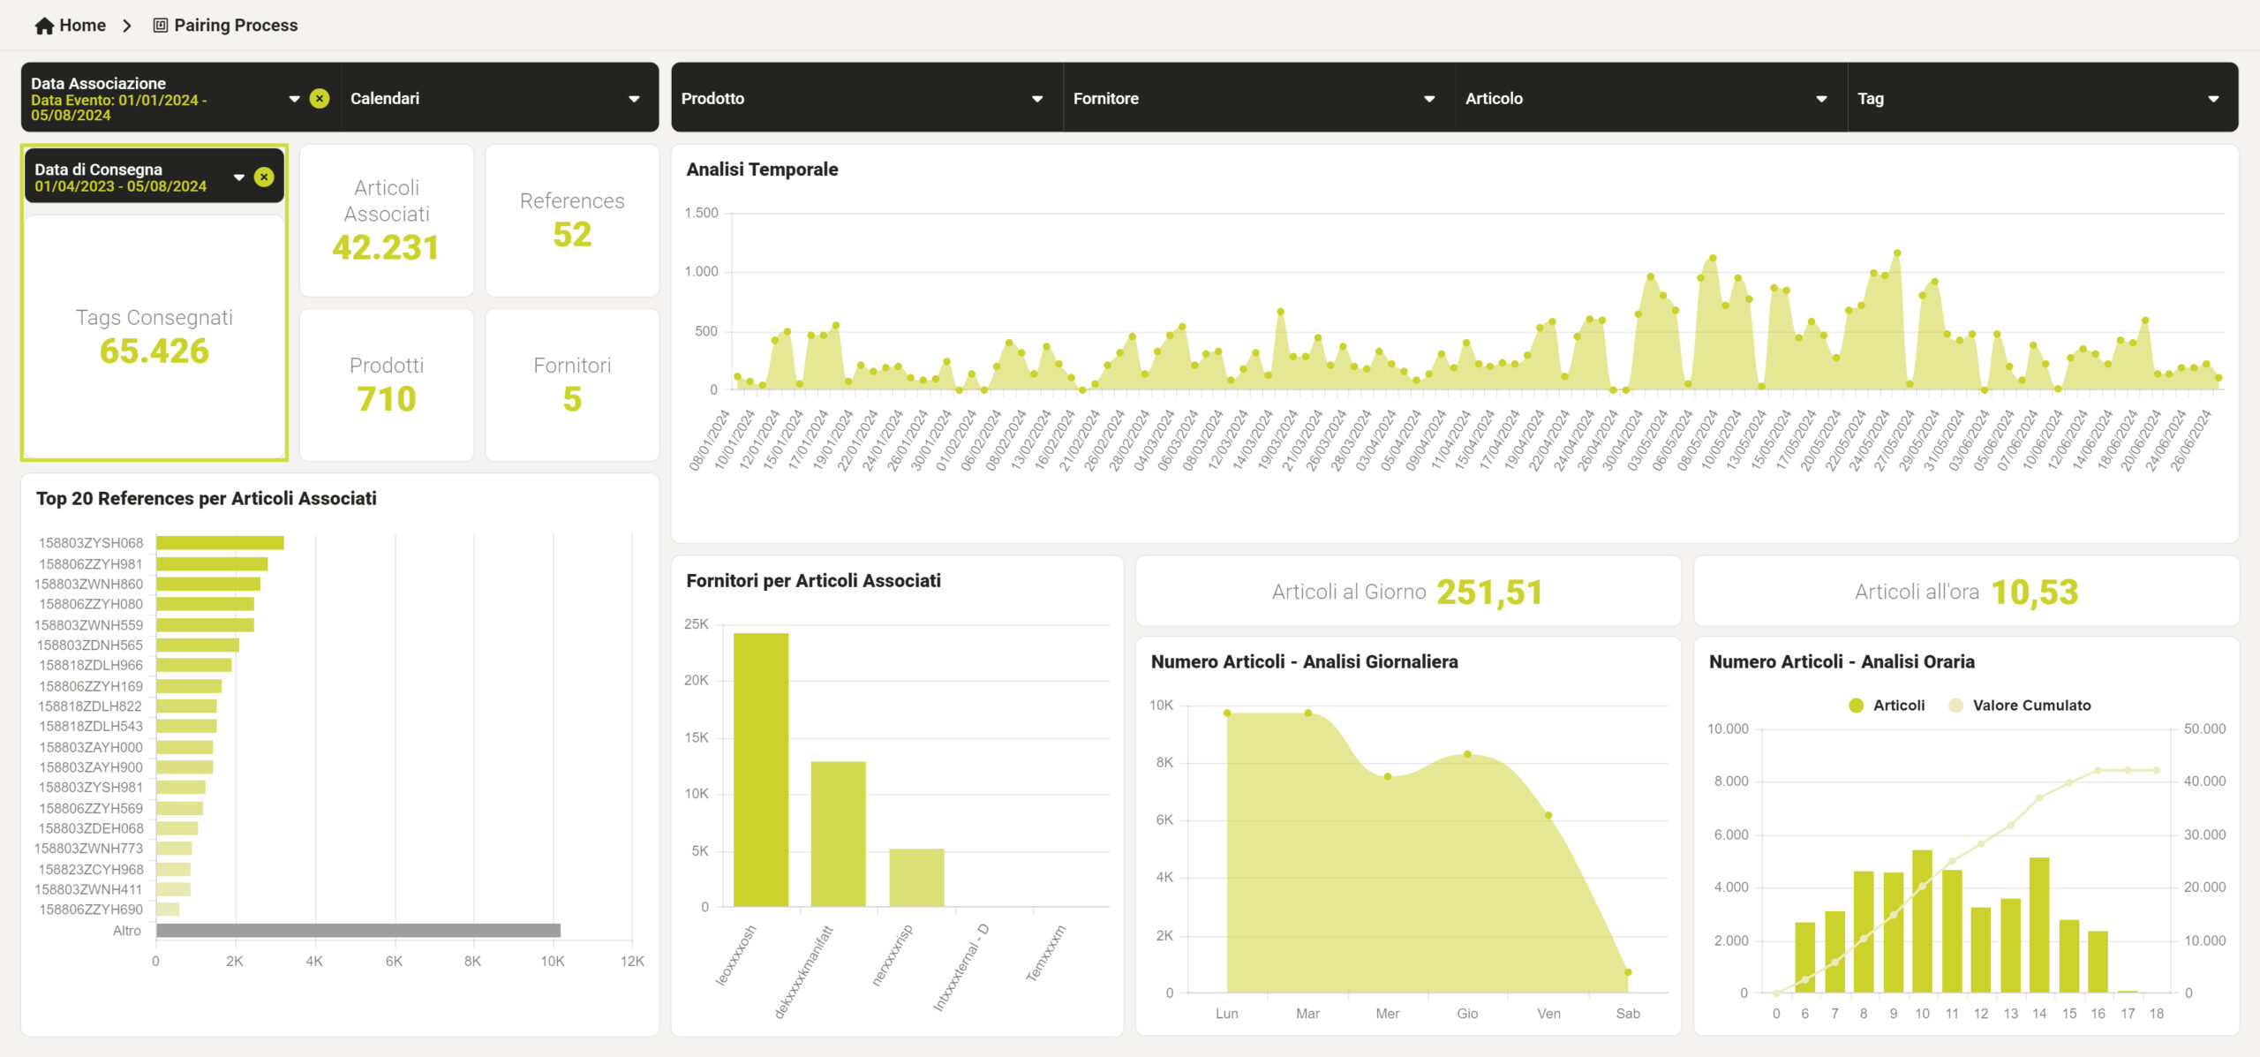
Task: Click the Pairing Process breadcrumb icon
Action: 160,26
